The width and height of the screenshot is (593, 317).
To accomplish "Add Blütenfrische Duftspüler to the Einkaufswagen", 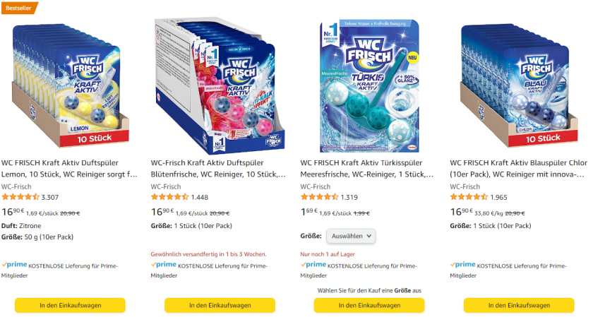I will (x=220, y=305).
